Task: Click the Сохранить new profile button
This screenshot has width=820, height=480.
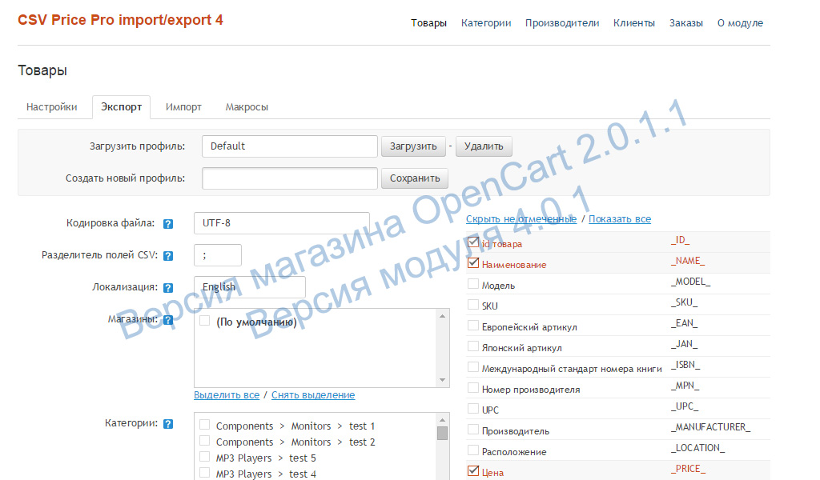Action: point(415,178)
